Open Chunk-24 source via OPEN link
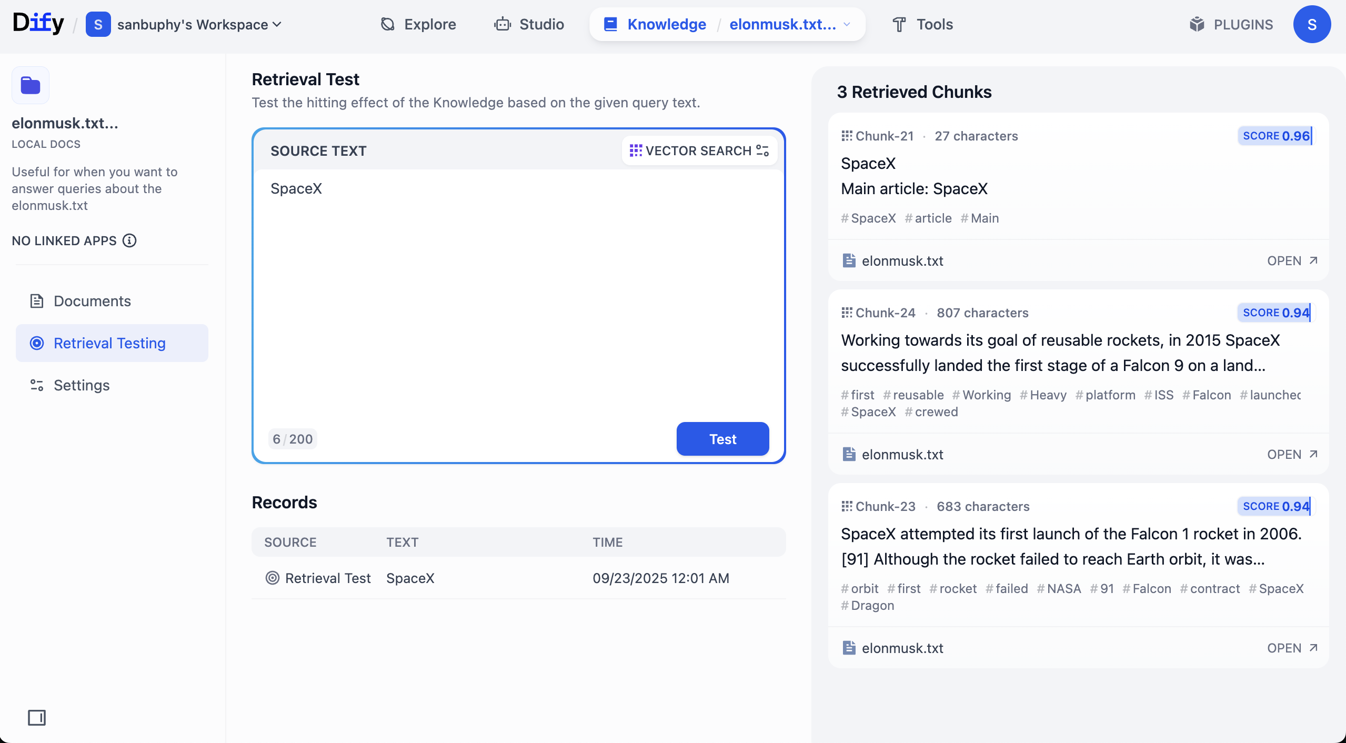1346x743 pixels. pos(1292,454)
